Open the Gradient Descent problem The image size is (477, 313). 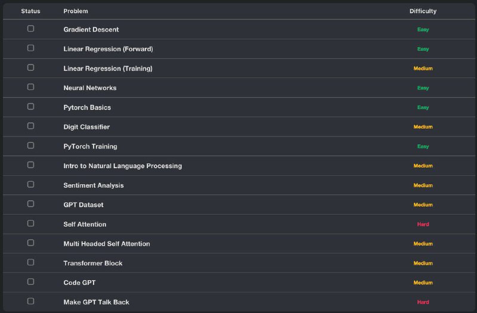click(91, 29)
